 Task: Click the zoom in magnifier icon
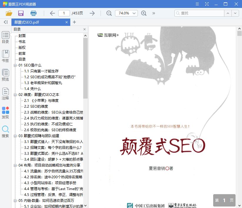[x=144, y=13]
